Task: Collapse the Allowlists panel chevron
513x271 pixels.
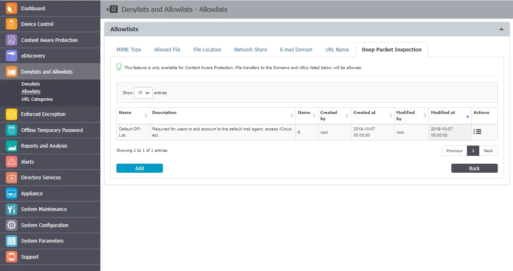Action: tap(501, 30)
